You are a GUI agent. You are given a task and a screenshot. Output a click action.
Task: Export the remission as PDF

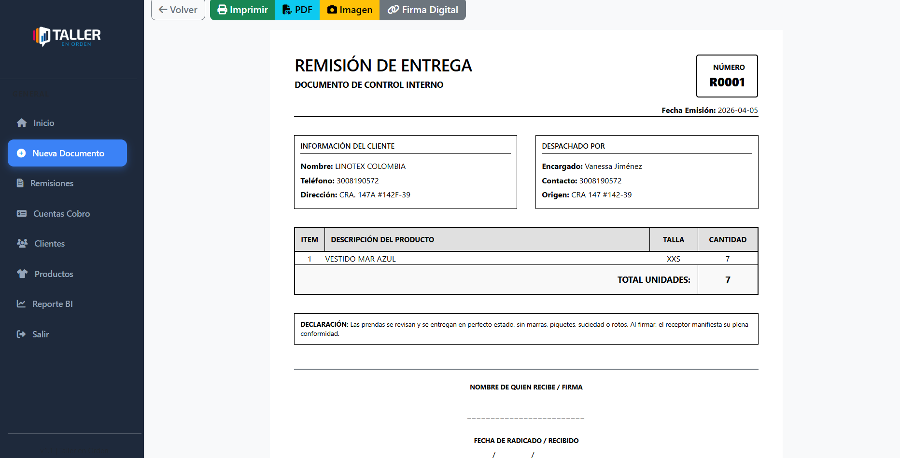coord(297,10)
